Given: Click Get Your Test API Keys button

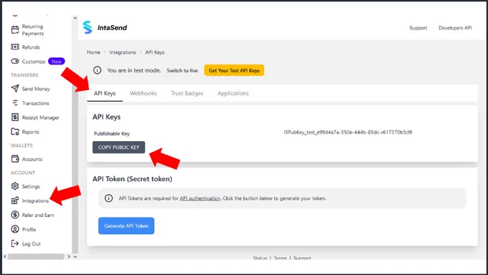Looking at the screenshot, I should click(234, 70).
